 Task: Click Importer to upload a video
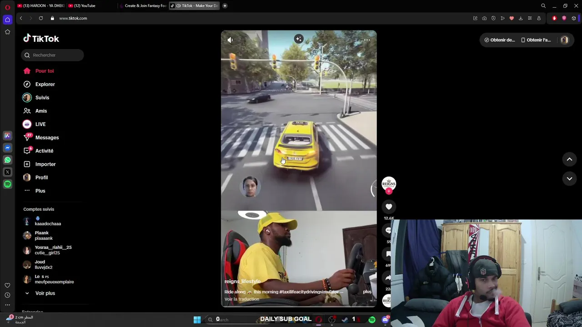point(45,164)
